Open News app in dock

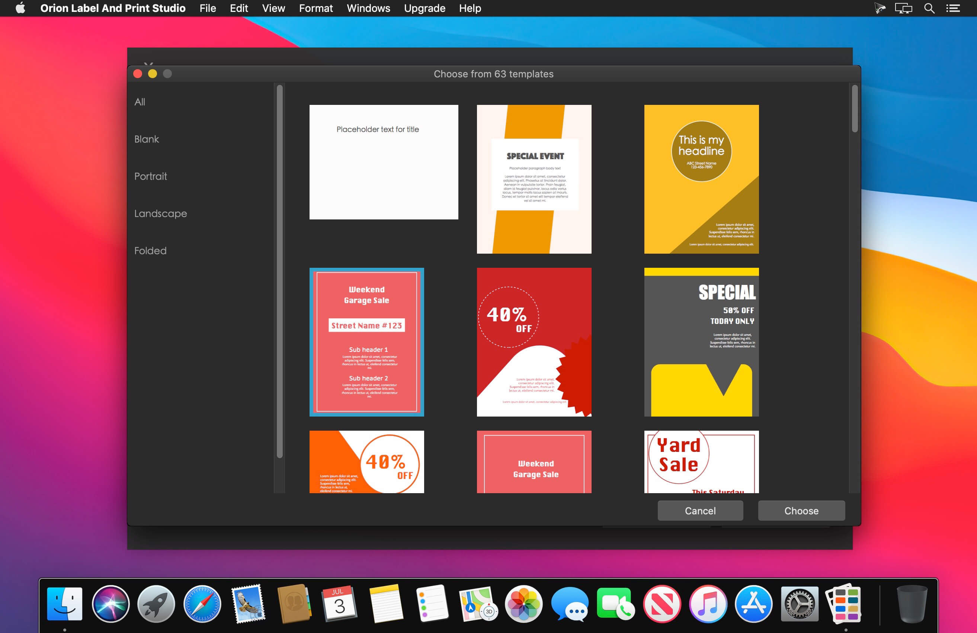tap(662, 604)
